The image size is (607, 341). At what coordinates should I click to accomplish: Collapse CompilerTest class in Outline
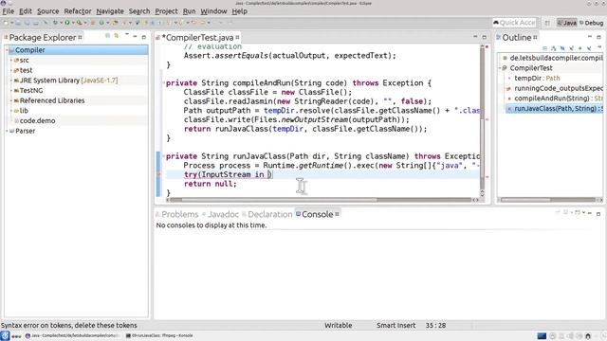(500, 67)
